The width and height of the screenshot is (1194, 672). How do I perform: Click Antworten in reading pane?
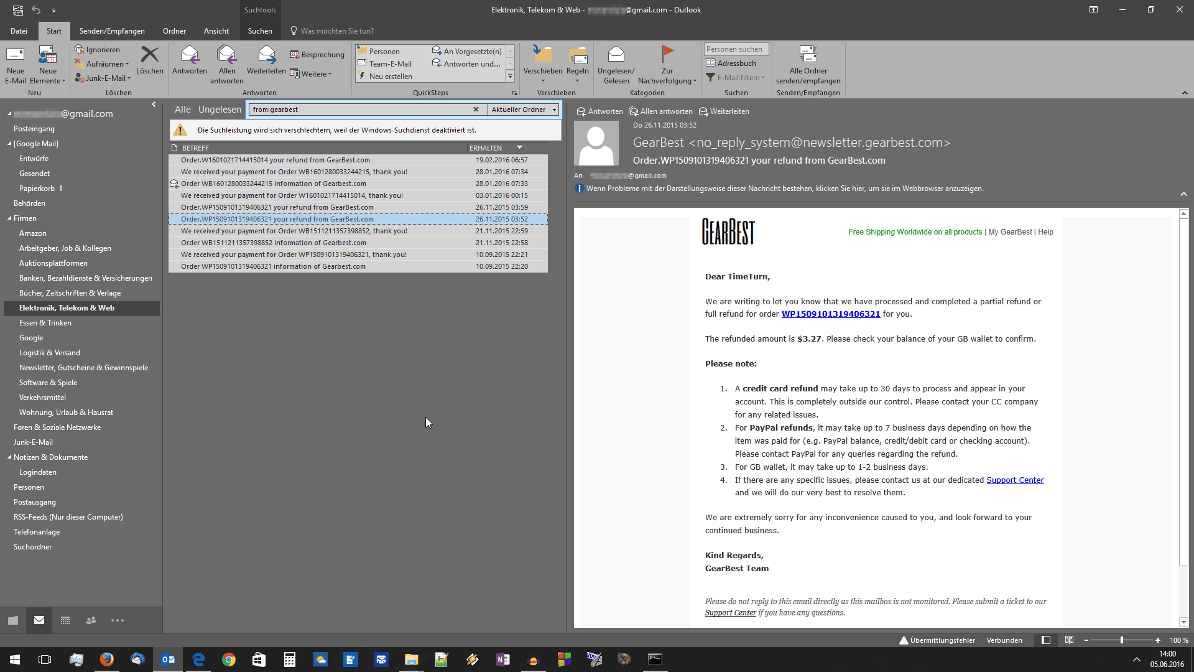[599, 111]
